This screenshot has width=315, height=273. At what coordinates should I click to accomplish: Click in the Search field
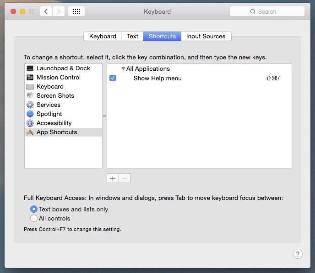pos(267,11)
